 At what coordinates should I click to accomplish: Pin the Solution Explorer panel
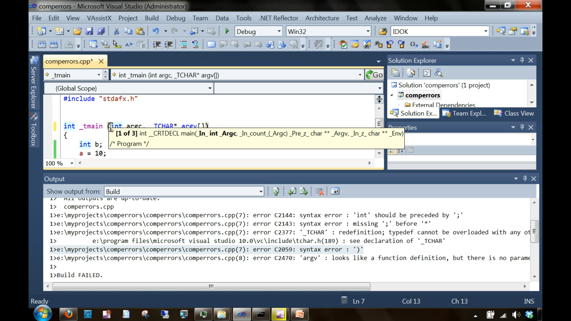pos(522,60)
